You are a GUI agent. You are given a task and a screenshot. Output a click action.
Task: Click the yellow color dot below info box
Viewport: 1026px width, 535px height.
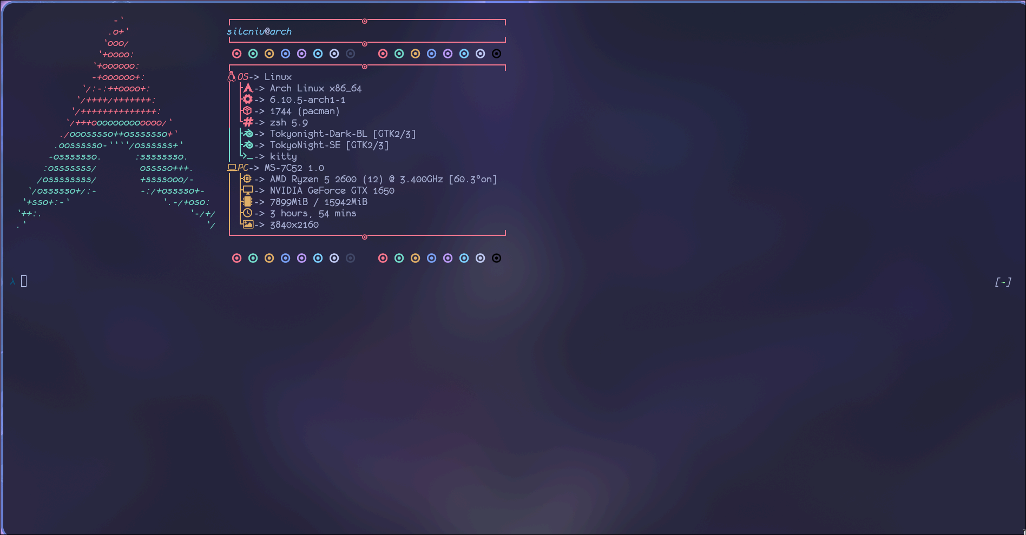click(x=269, y=258)
